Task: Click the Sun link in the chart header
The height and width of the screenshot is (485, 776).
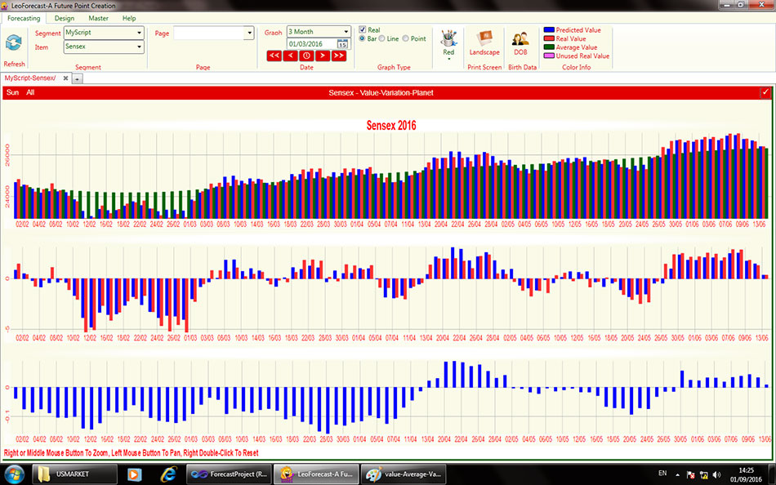Action: click(x=13, y=92)
